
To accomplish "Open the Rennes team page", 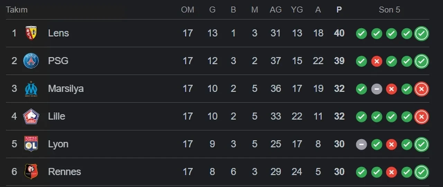I will [x=64, y=171].
